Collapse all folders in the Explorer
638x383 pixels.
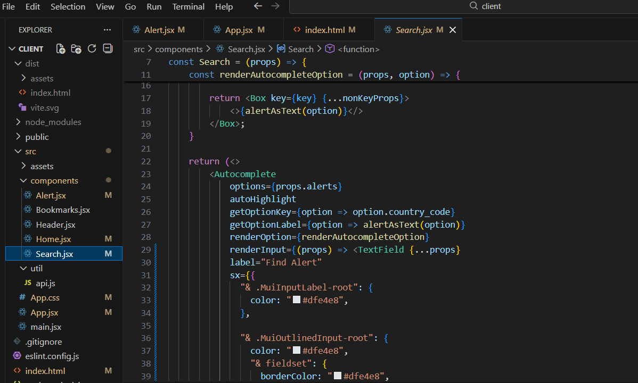click(x=108, y=48)
